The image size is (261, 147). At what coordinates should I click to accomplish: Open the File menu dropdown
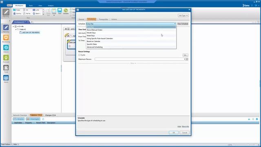tap(9, 5)
